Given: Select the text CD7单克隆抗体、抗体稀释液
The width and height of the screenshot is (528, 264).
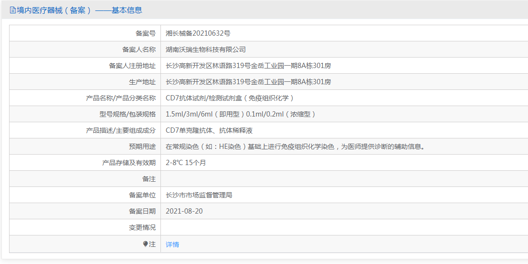Looking at the screenshot, I should [209, 130].
